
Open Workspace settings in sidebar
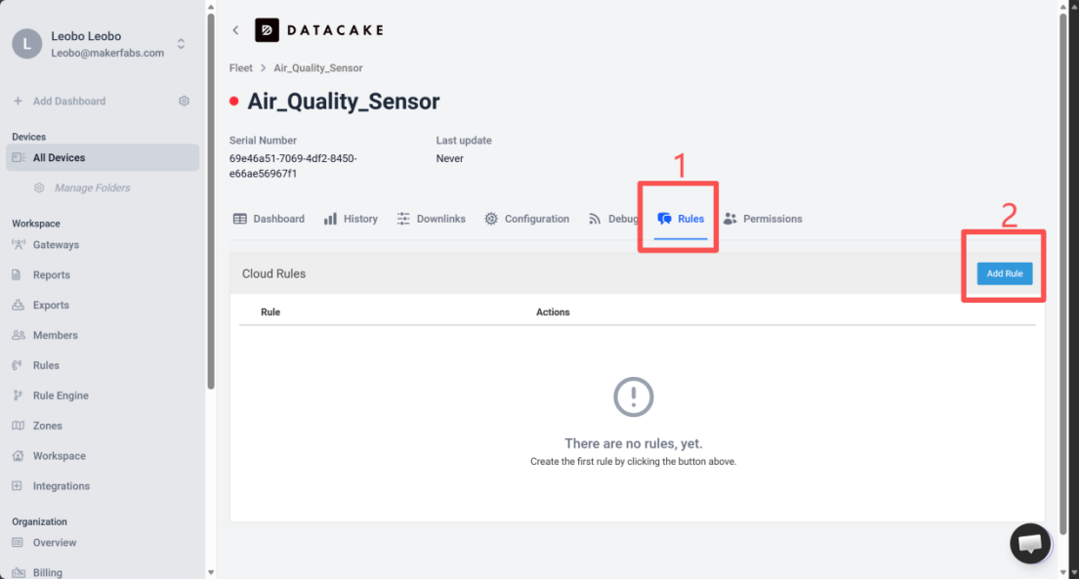(60, 456)
